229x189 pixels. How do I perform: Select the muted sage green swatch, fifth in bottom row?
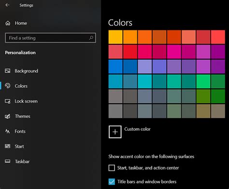[x=174, y=111]
